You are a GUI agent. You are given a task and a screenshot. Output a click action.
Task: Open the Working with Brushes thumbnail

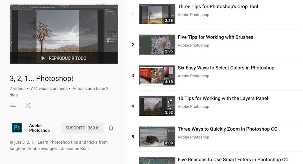pyautogui.click(x=157, y=45)
